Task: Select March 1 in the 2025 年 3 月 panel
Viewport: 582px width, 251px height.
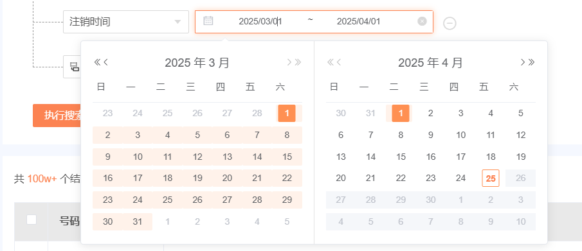Action: coord(287,114)
